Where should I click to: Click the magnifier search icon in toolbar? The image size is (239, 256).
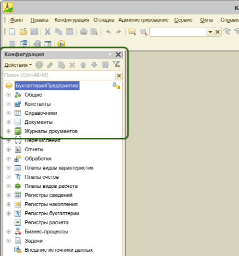click(x=144, y=32)
